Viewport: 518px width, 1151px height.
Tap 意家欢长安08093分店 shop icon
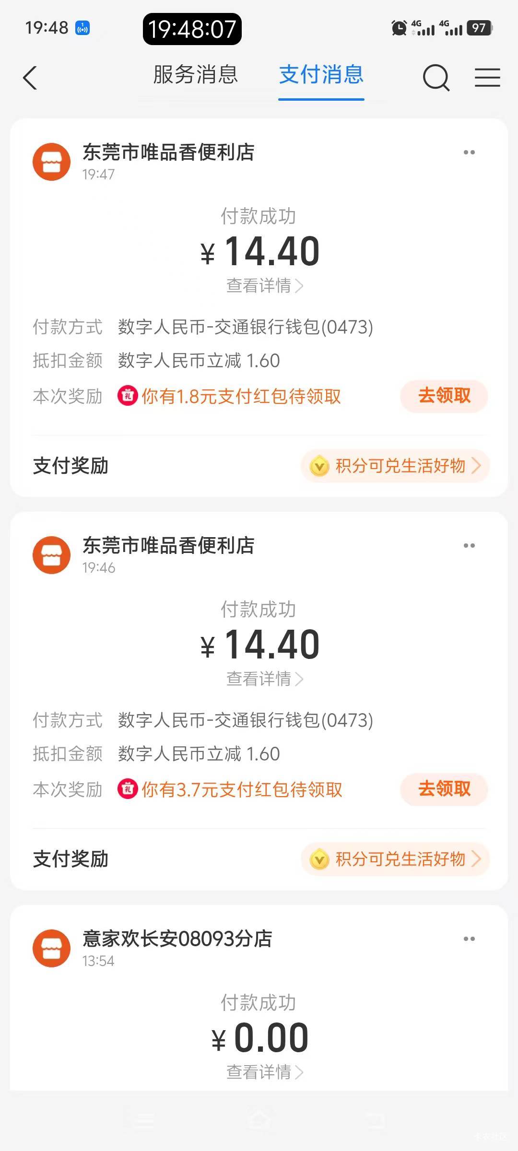tap(51, 949)
